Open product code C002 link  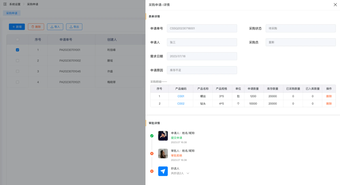click(181, 103)
